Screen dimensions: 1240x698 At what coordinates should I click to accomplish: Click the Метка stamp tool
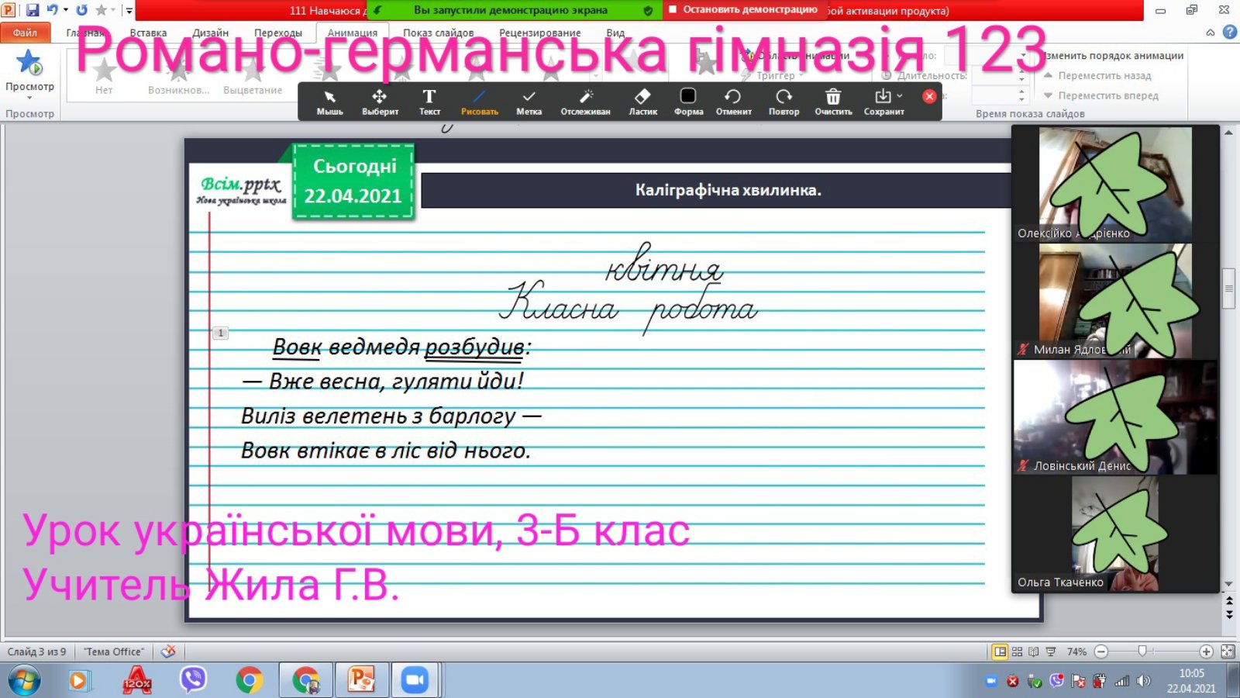(529, 101)
